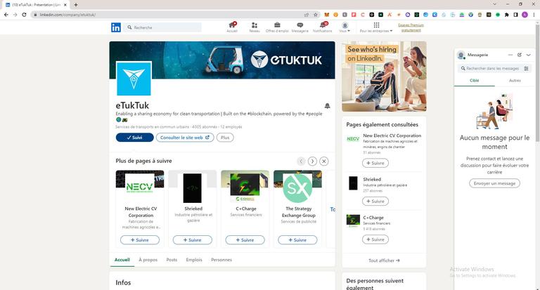Open the LinkedIn home logo
This screenshot has width=540, height=290.
[116, 27]
